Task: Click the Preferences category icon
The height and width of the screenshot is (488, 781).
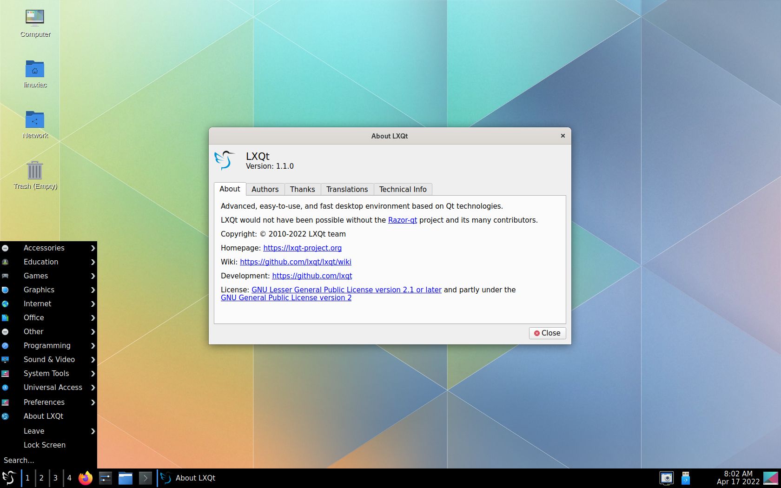Action: point(5,402)
